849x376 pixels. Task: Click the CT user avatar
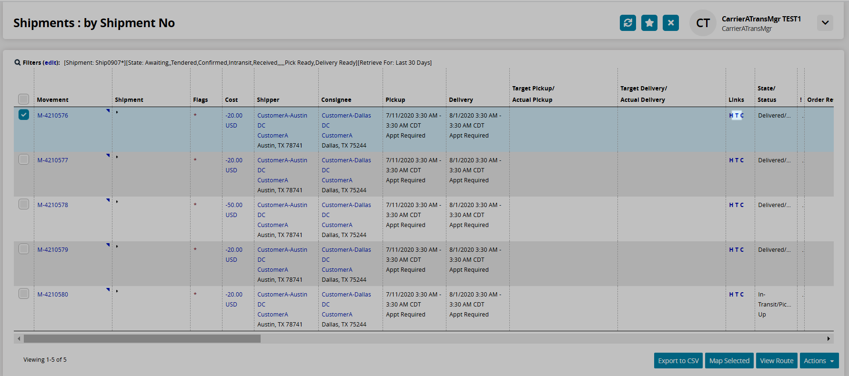[x=703, y=23]
